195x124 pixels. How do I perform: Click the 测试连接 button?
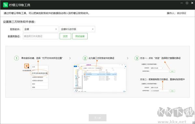80,36
